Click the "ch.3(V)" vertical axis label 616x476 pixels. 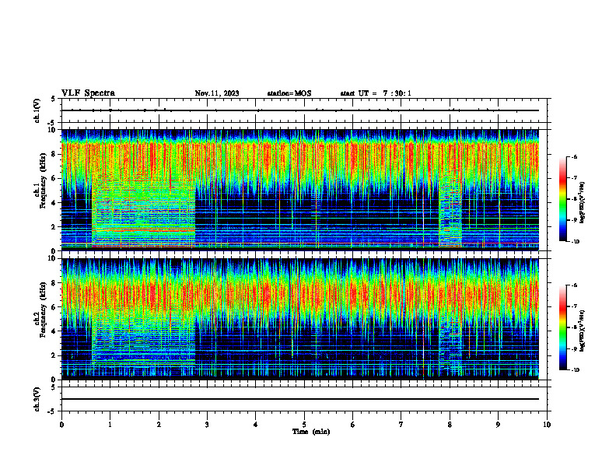pyautogui.click(x=37, y=399)
